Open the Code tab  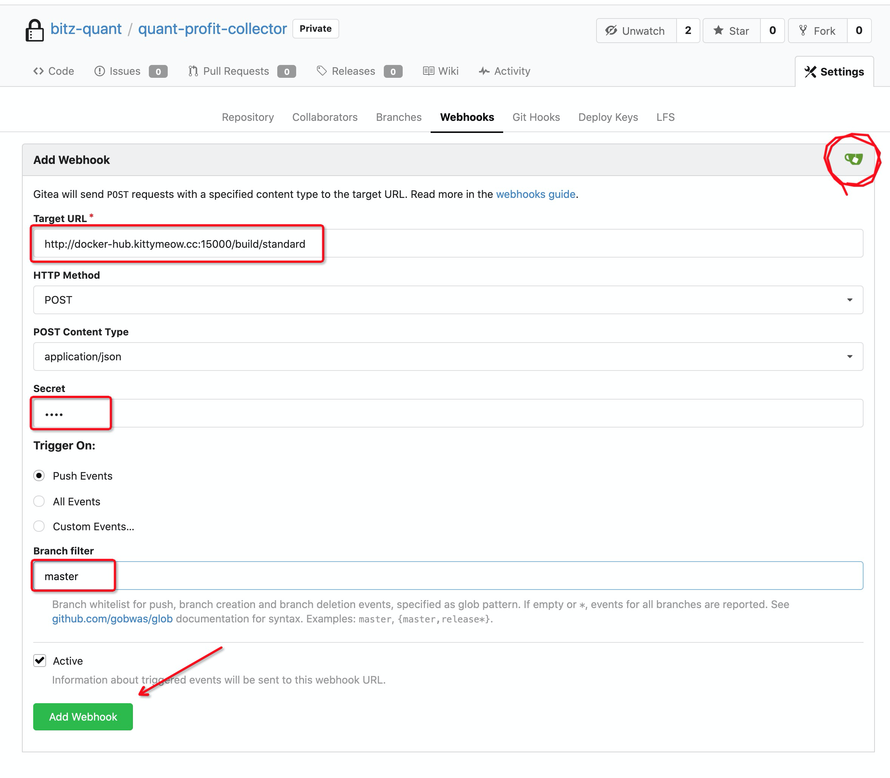click(54, 71)
